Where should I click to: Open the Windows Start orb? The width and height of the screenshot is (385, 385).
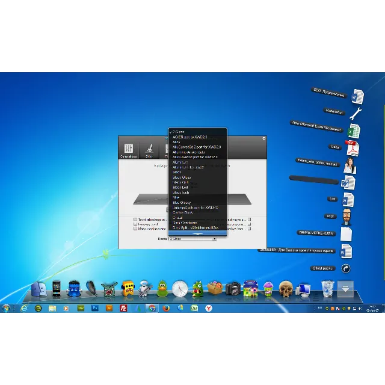click(5, 308)
